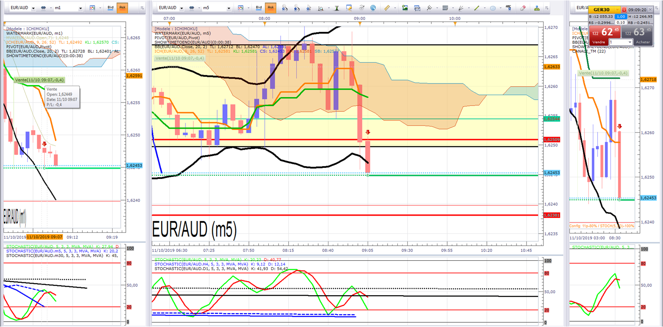Click the red sell arrow marker on m5 chart
663x327 pixels.
click(x=368, y=132)
